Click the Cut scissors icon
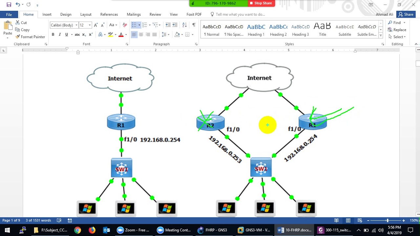Viewport: 420px width, 236px height. (x=18, y=23)
